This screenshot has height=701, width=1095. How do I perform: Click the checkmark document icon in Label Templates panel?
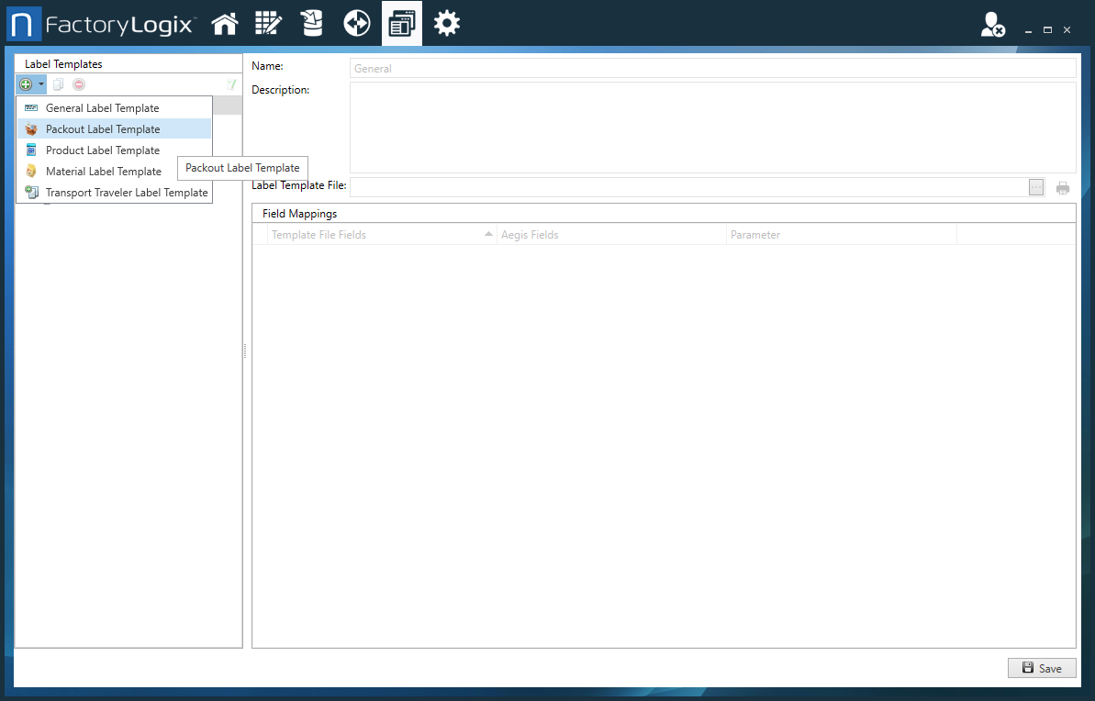(x=231, y=83)
